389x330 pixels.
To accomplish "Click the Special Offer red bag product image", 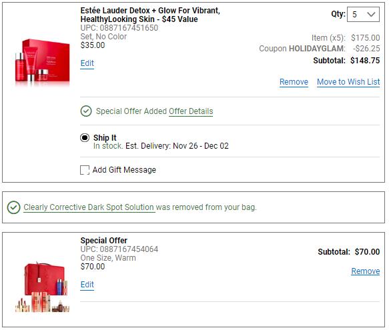I will coord(42,287).
